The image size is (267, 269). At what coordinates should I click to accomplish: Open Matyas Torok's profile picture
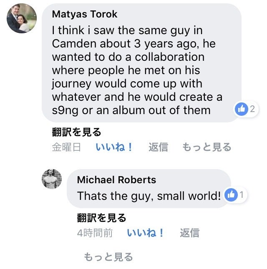(x=22, y=18)
